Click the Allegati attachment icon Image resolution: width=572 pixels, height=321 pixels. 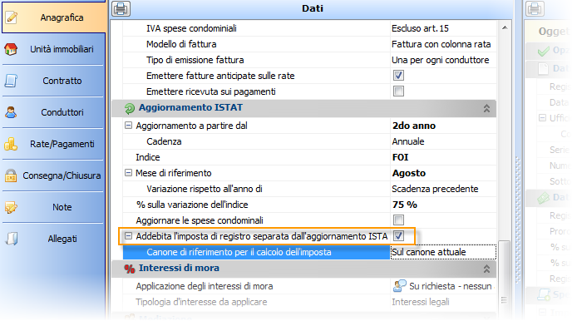(12, 239)
